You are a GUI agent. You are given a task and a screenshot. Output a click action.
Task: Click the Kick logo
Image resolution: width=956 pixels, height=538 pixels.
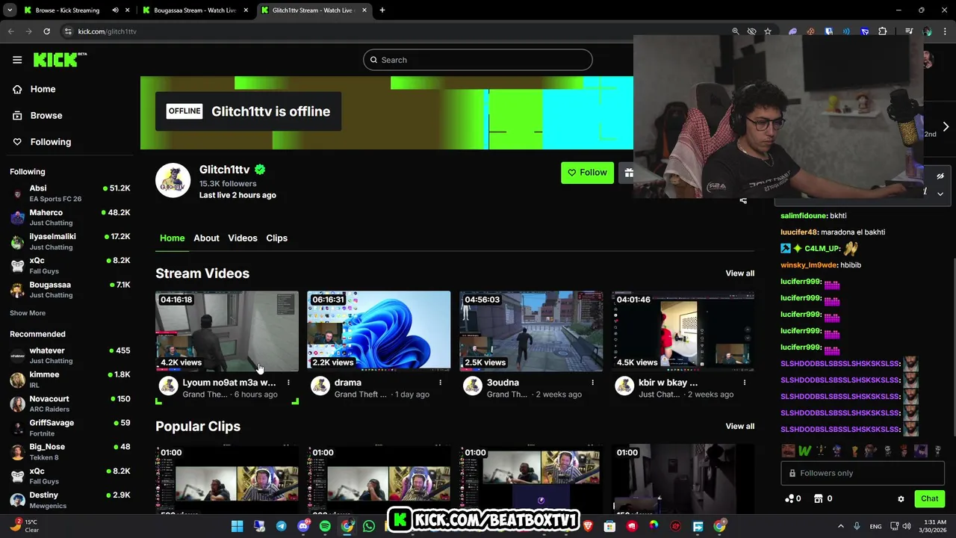point(60,60)
